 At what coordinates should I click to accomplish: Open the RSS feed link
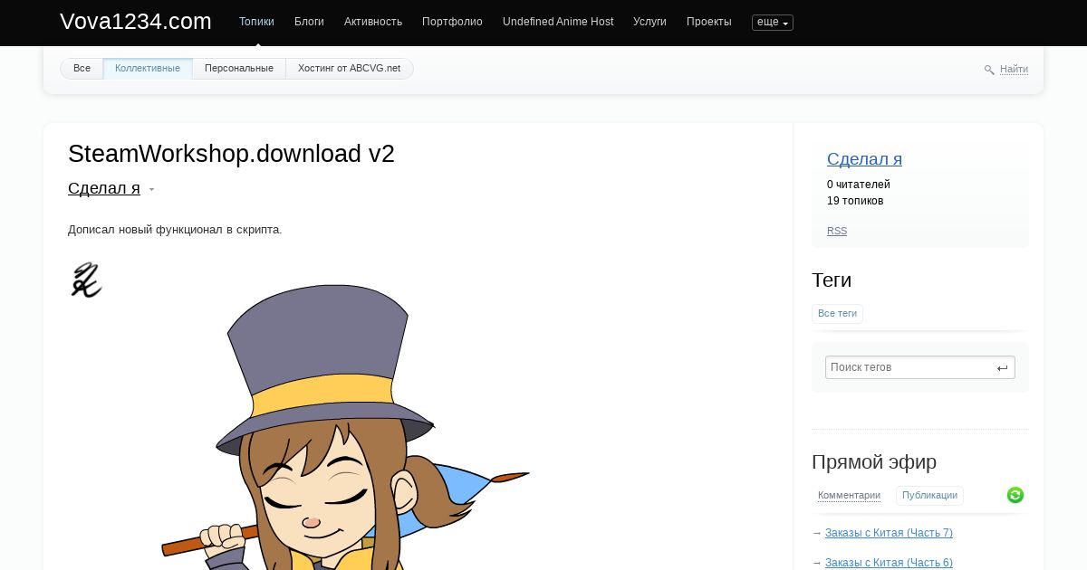(837, 232)
